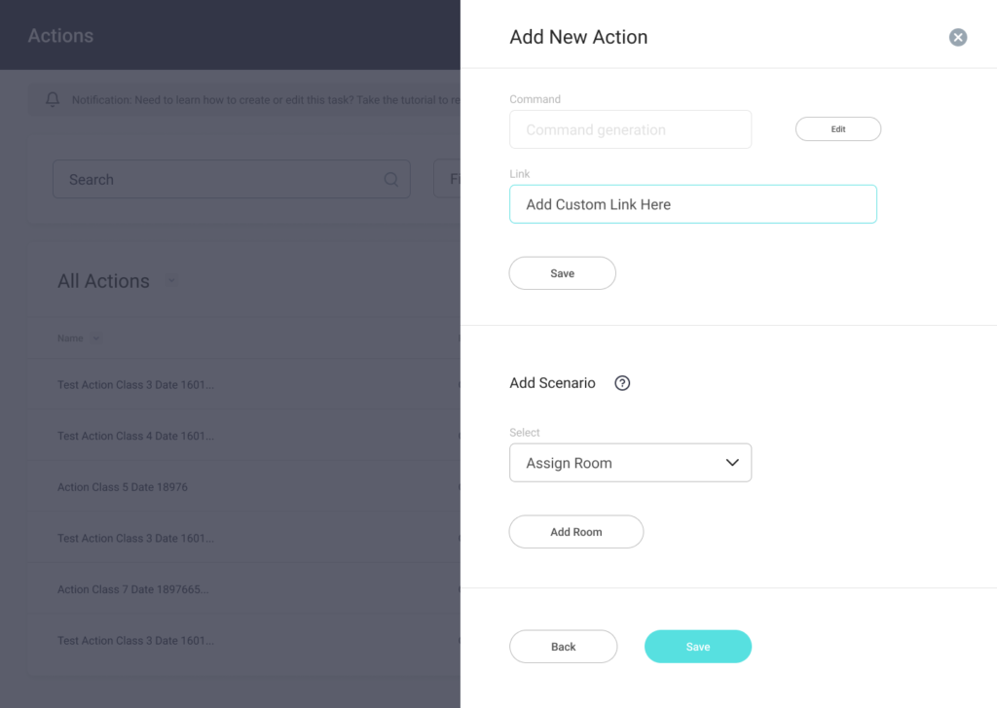Focus the Command generation field
Screen dimensions: 997x708
point(630,129)
